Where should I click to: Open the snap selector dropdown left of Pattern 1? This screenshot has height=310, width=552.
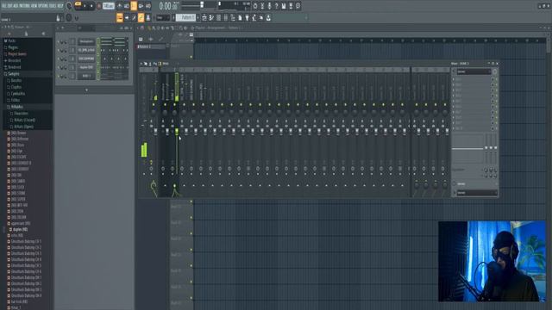[162, 17]
